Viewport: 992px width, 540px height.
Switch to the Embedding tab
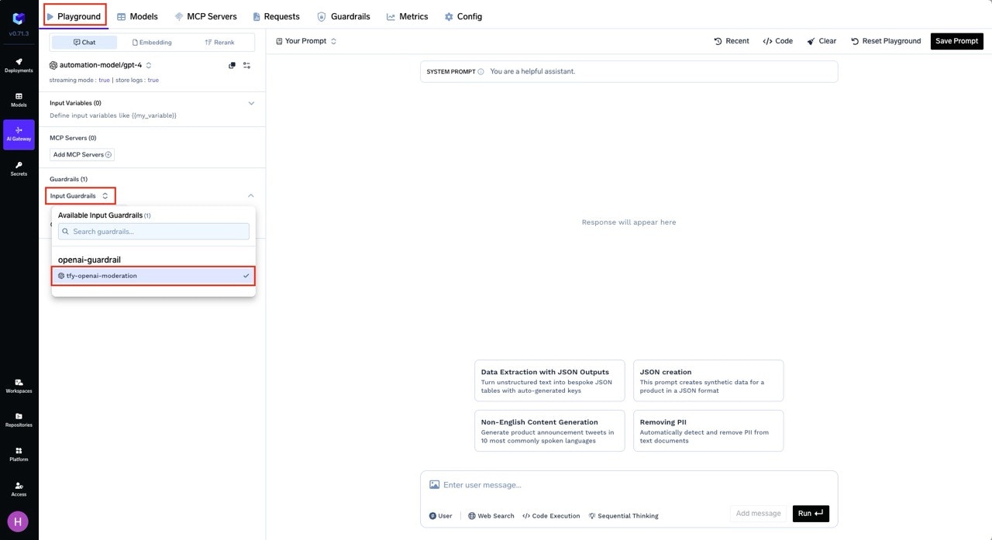pyautogui.click(x=152, y=42)
